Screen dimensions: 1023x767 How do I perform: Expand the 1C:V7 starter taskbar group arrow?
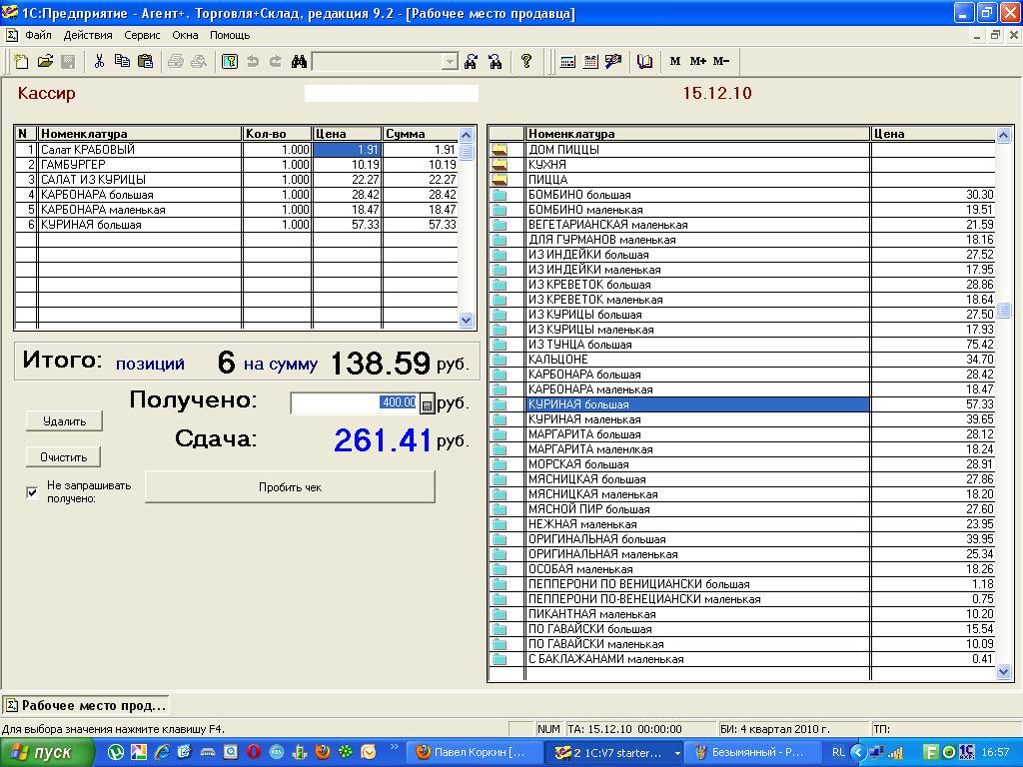click(x=676, y=753)
